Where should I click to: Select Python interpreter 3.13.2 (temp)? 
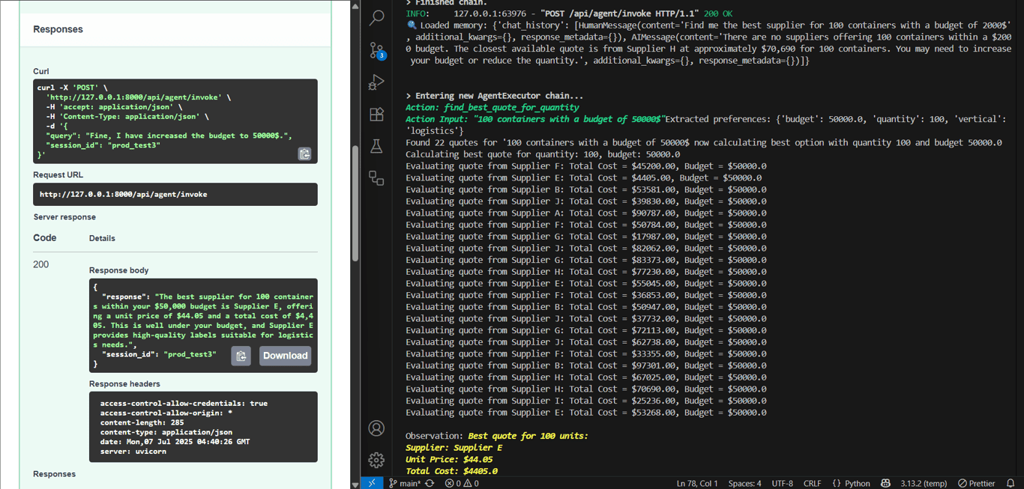923,483
